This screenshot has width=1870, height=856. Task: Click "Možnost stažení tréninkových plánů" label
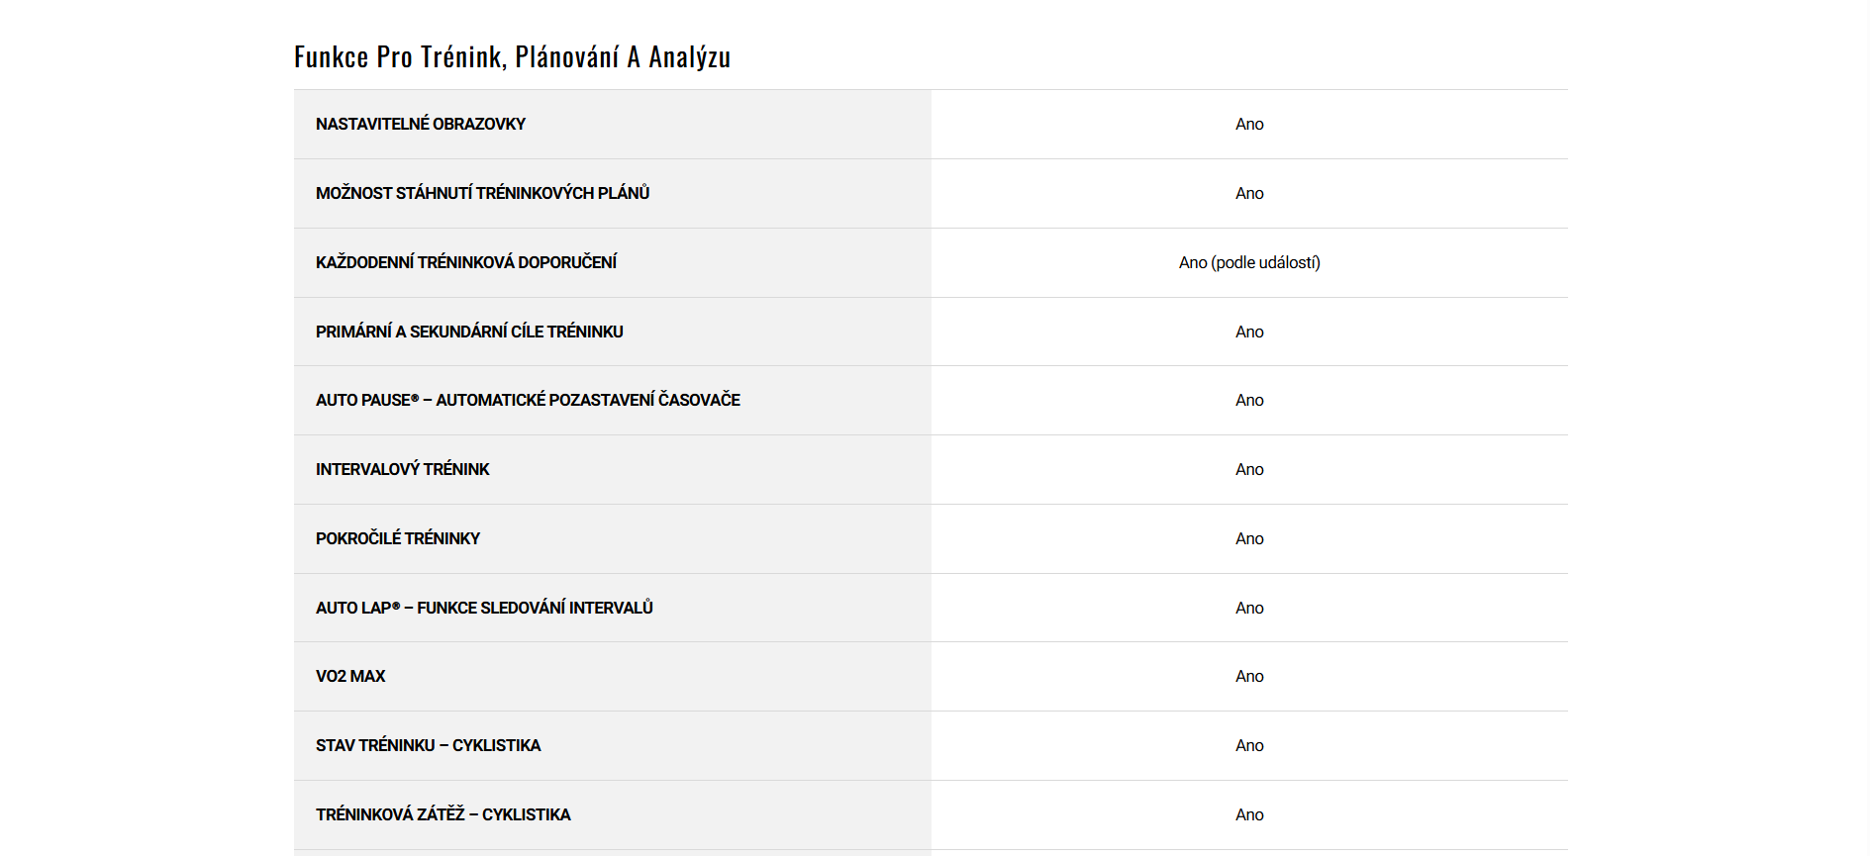click(482, 194)
